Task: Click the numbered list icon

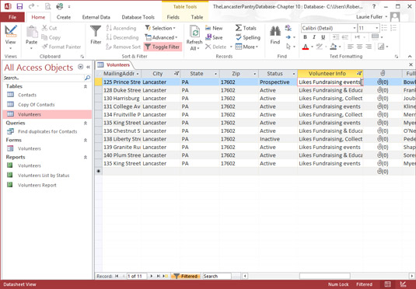Action: click(x=393, y=28)
